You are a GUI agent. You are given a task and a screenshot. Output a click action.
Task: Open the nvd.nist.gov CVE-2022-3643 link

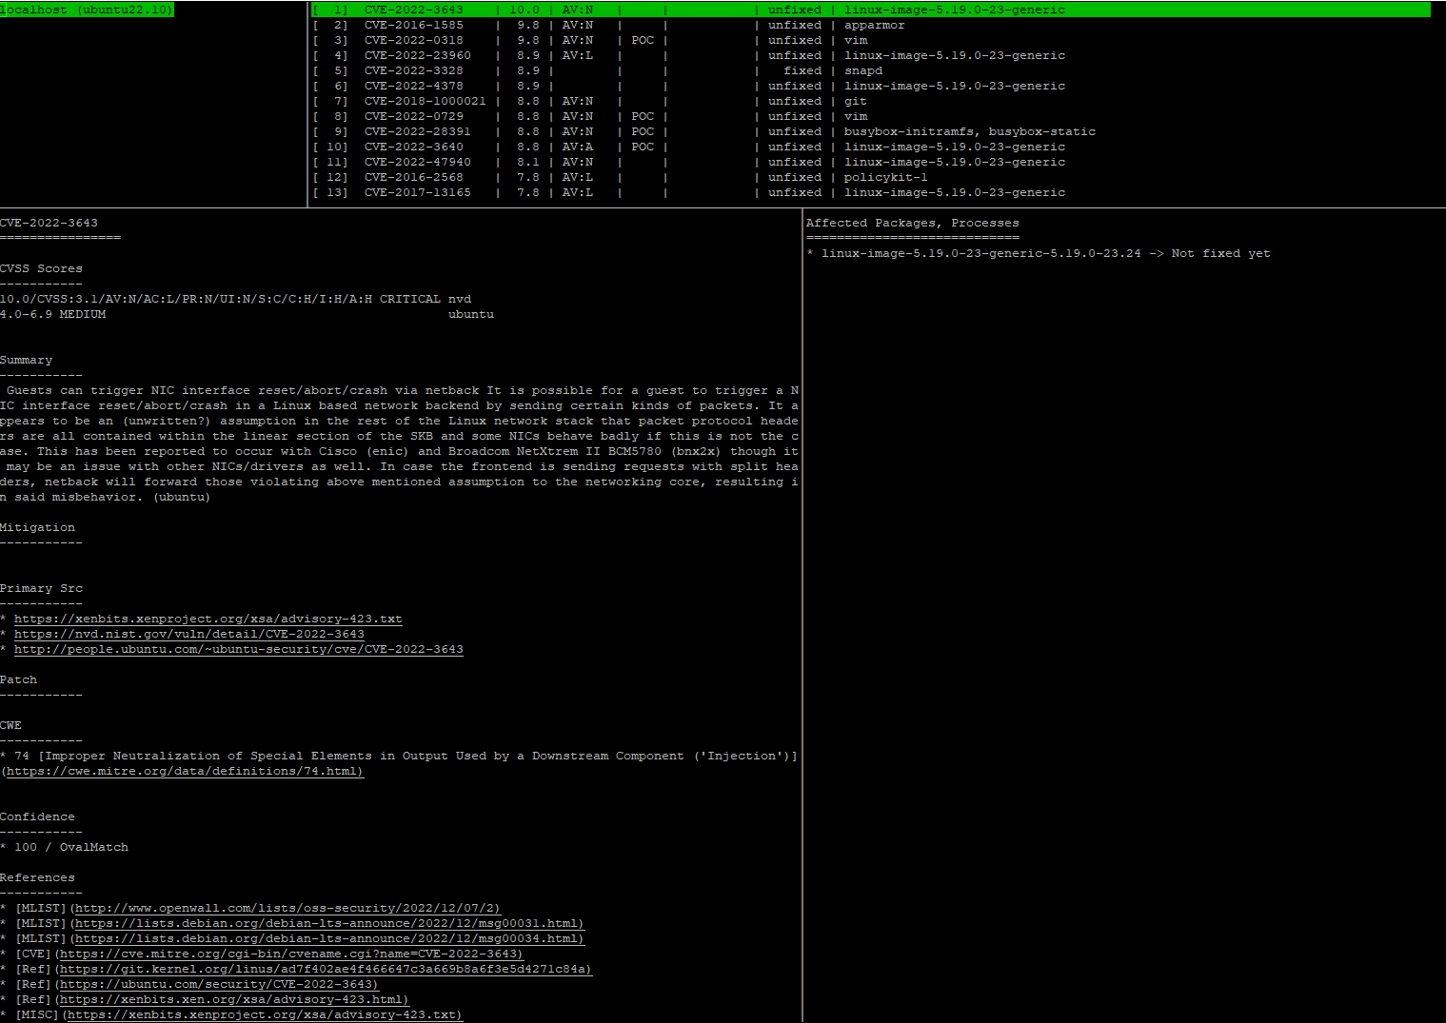pyautogui.click(x=189, y=634)
